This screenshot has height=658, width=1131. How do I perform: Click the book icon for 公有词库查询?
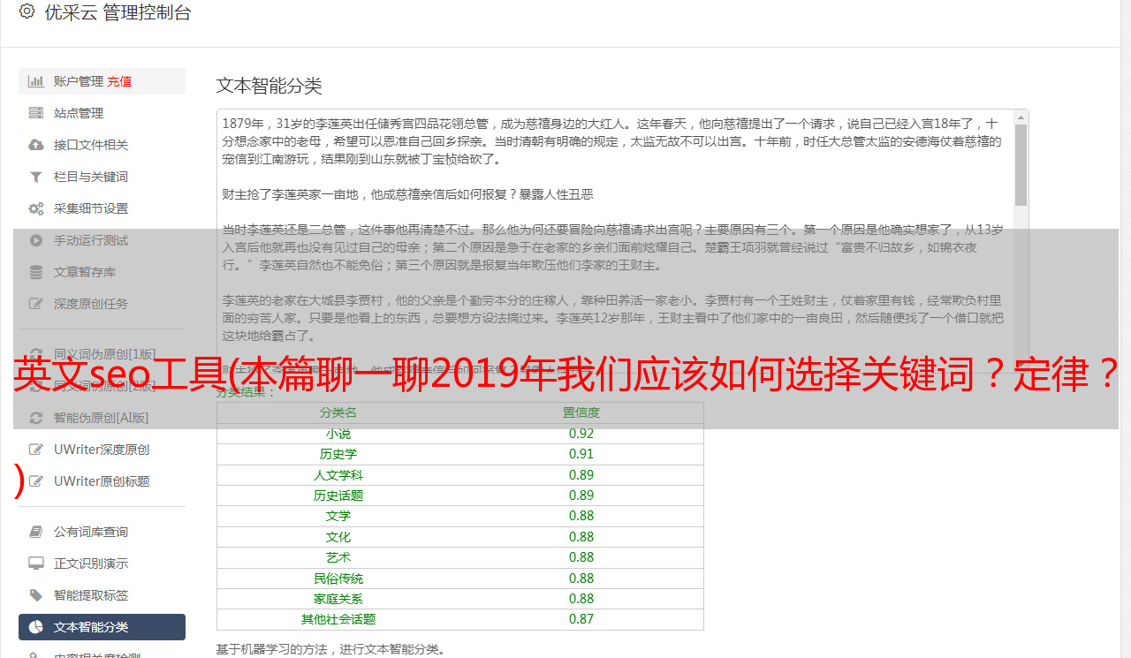36,532
